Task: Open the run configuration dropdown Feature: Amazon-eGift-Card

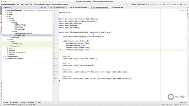Action: pos(140,5)
